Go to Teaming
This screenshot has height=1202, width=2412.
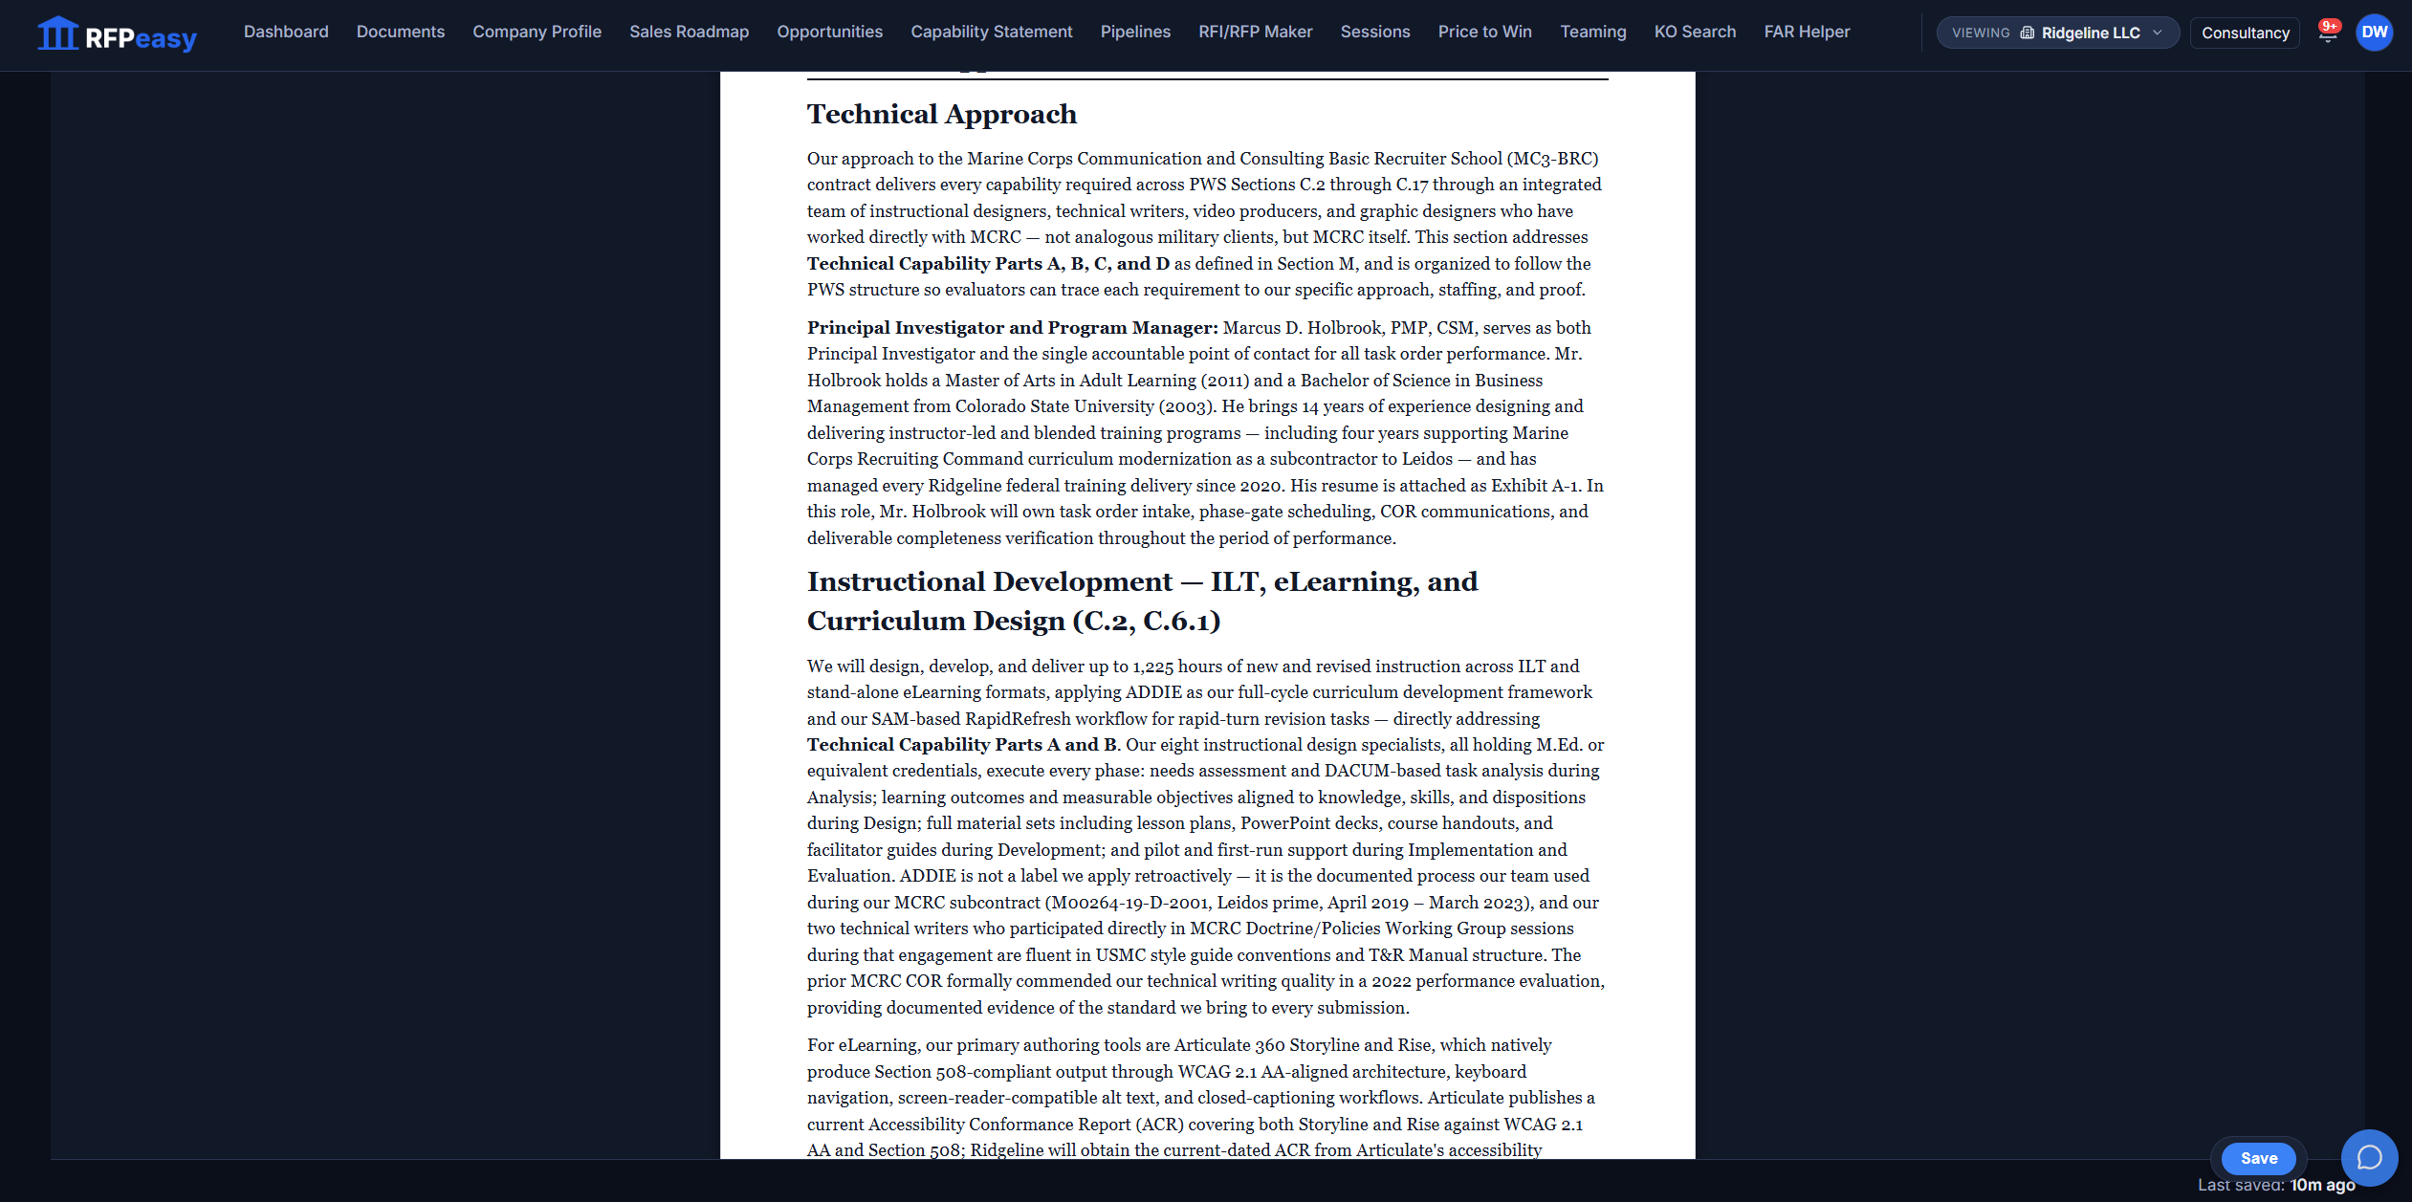1592,32
